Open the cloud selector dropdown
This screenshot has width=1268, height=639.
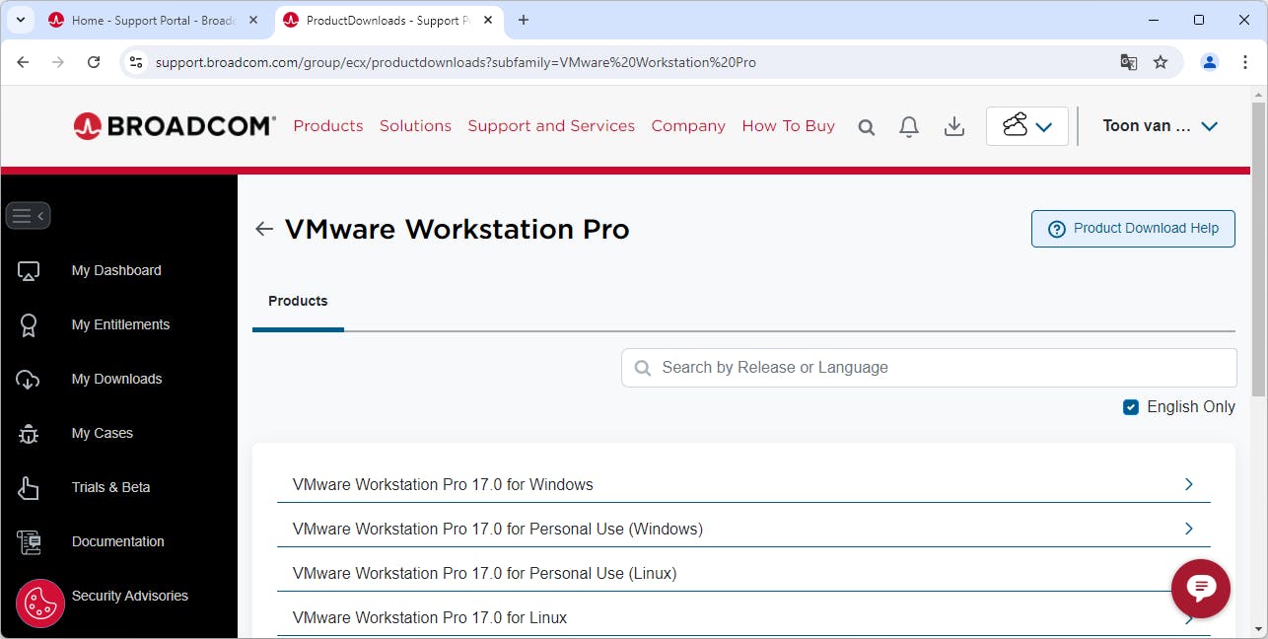point(1026,126)
